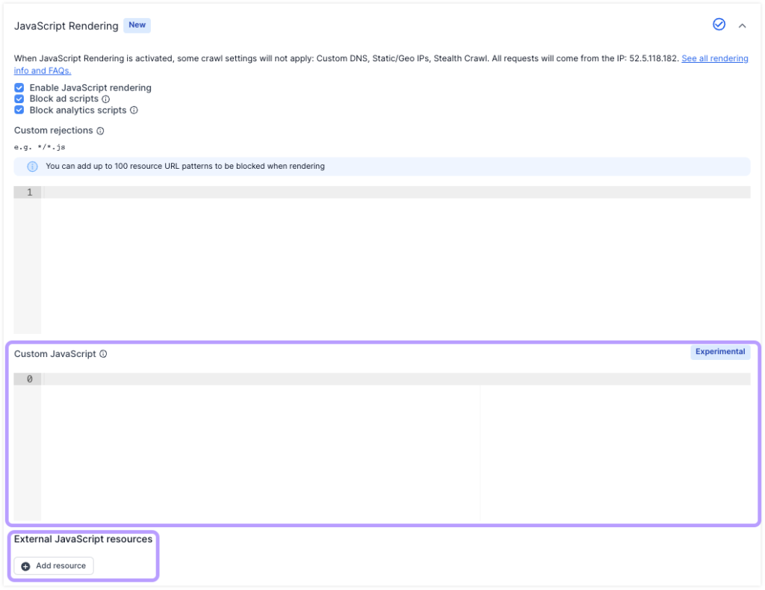Viewport: 765px width, 590px height.
Task: Click the info icon beside Block analytics scripts
Action: point(134,110)
